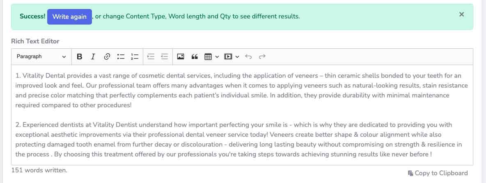Viewport: 486px width, 183px height.
Task: Toggle bold formatting in editor toolbar
Action: 79,56
